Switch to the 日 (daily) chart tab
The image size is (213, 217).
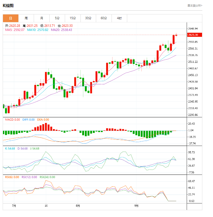coord(11,18)
